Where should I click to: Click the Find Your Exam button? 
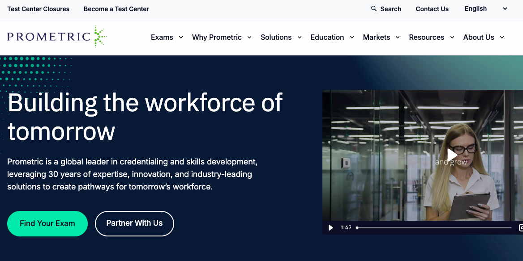click(x=47, y=223)
